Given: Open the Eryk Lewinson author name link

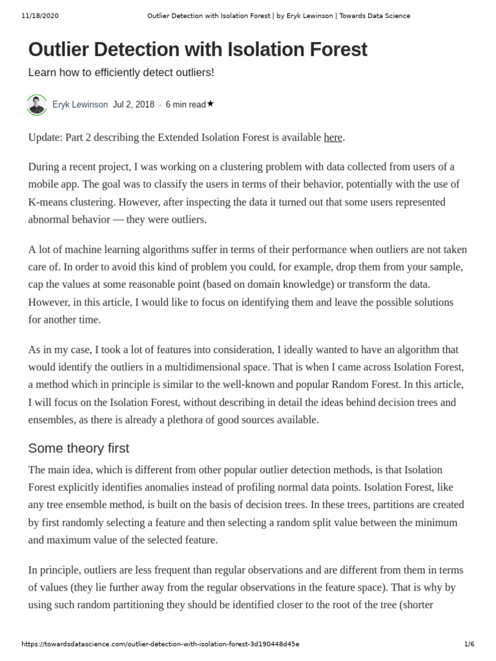Looking at the screenshot, I should pyautogui.click(x=80, y=105).
